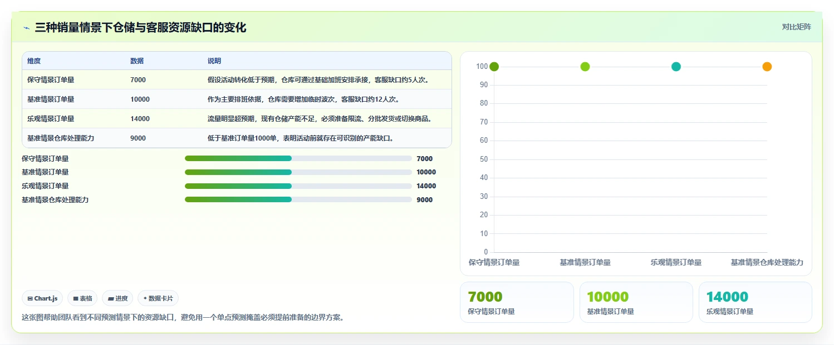
Task: Click the progress bar for 基准情景订单量
Action: click(x=298, y=172)
